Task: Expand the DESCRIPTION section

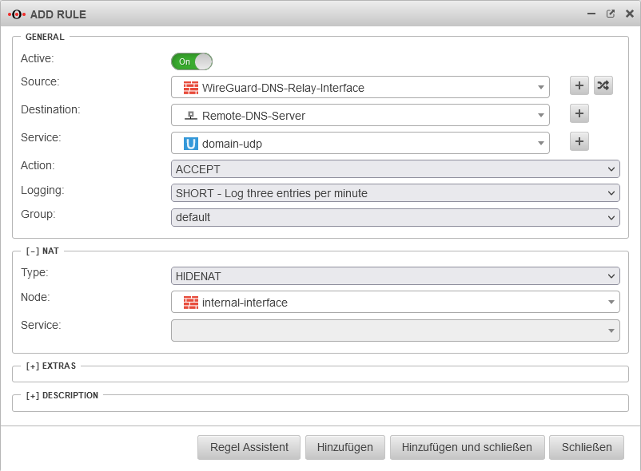Action: tap(62, 395)
